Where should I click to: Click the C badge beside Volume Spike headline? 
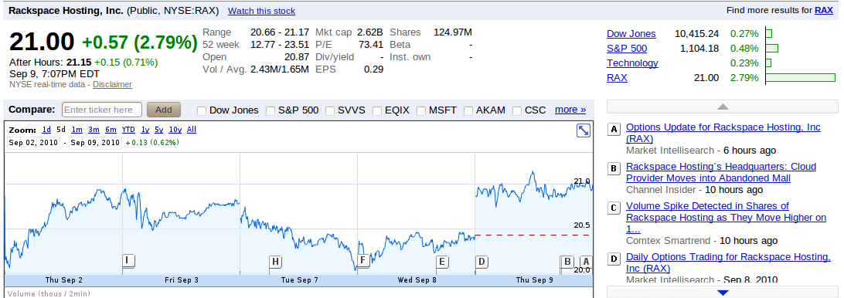[614, 208]
